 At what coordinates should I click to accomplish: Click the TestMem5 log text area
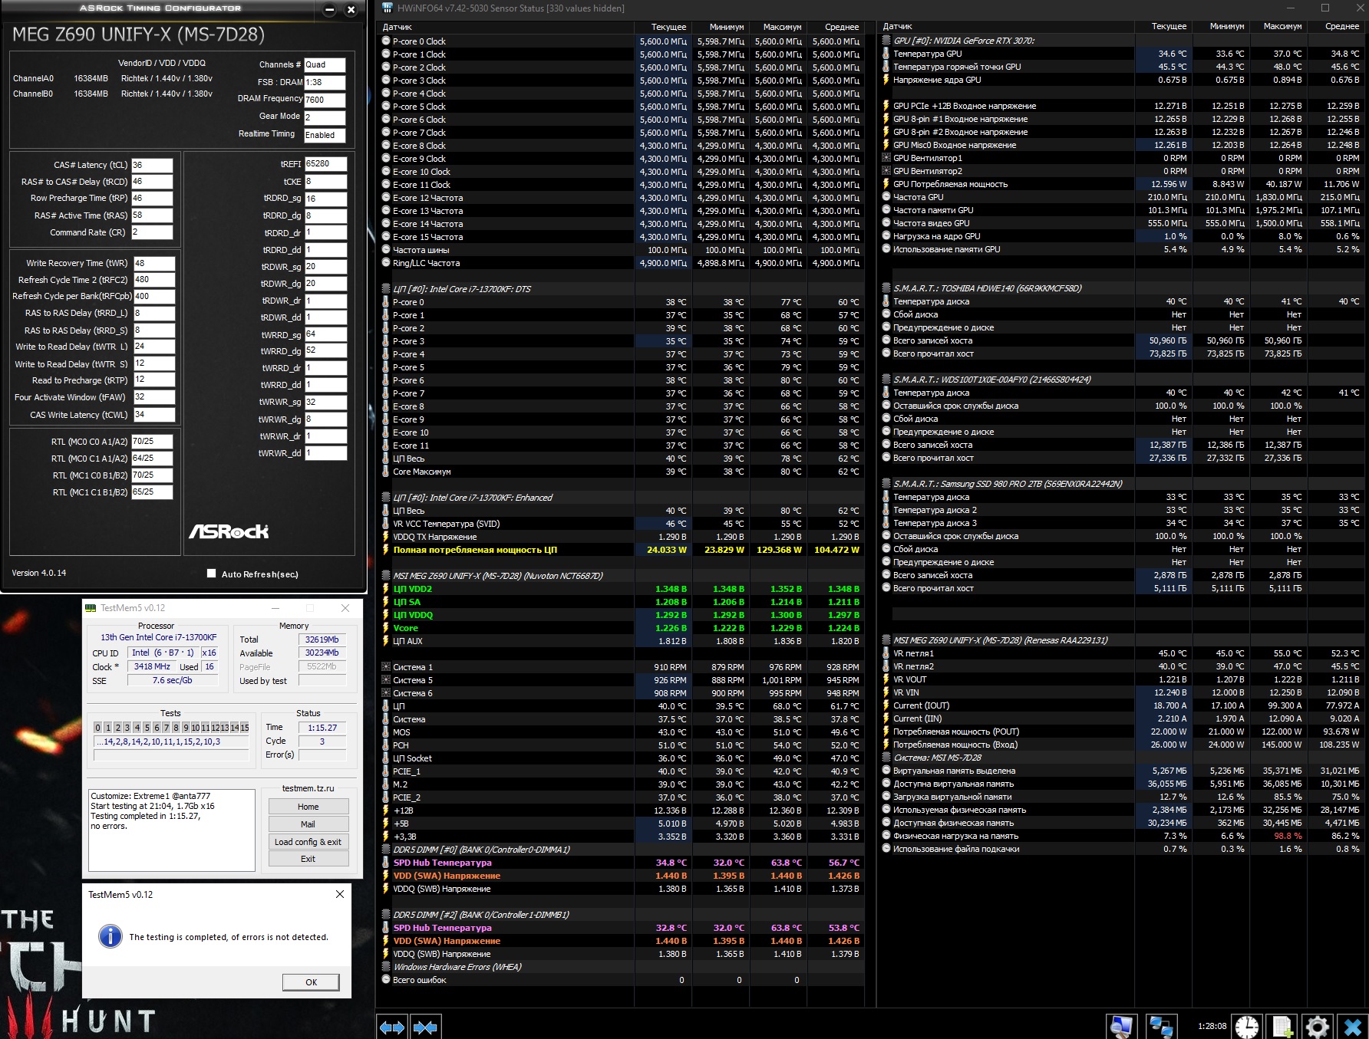[x=171, y=830]
